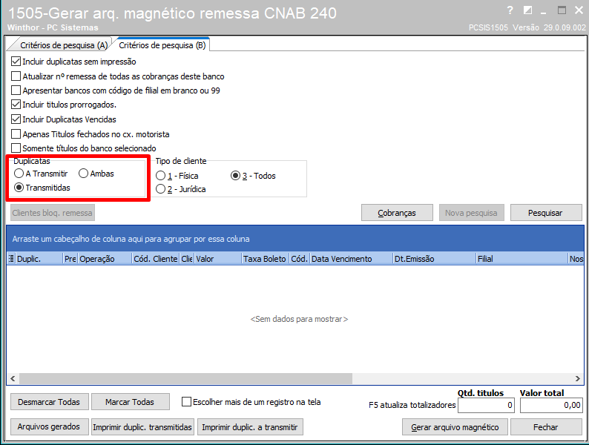
Task: Click the Clientes bloq. remessa button
Action: pyautogui.click(x=52, y=213)
